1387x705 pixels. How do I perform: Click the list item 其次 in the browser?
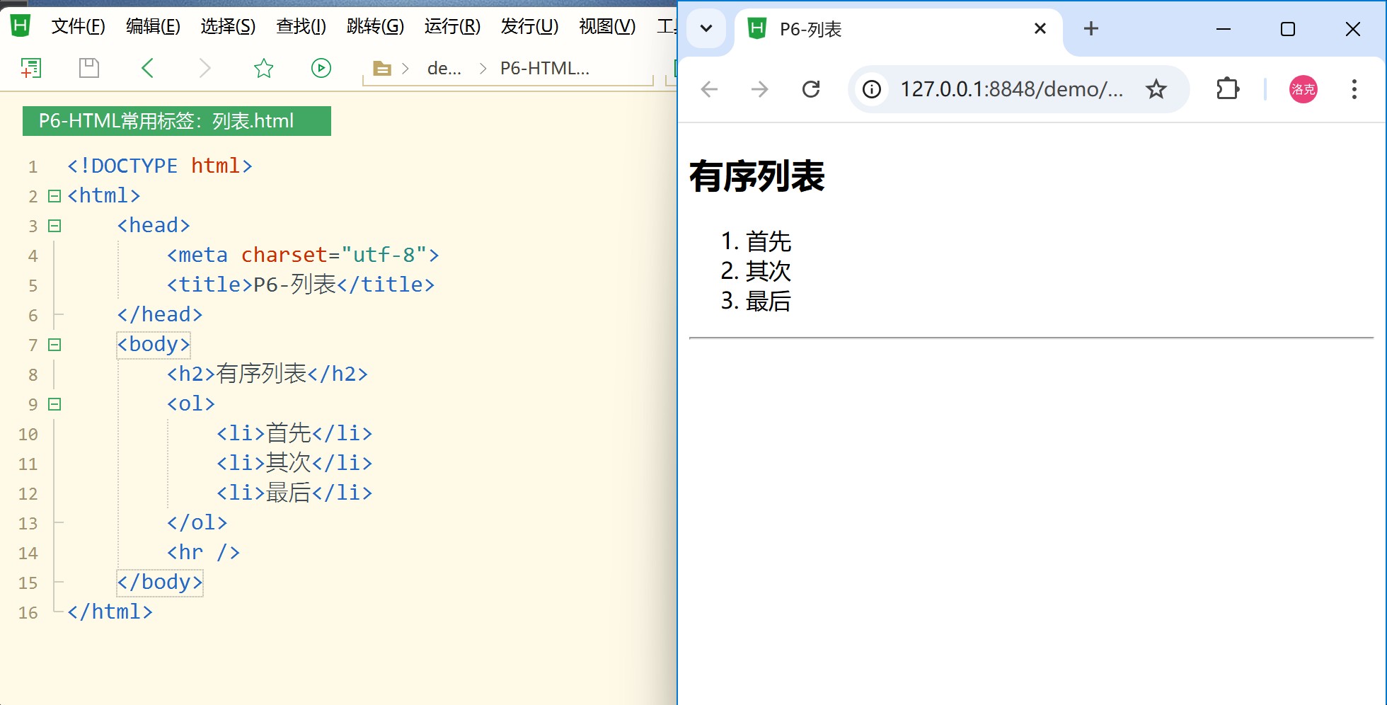[x=768, y=271]
